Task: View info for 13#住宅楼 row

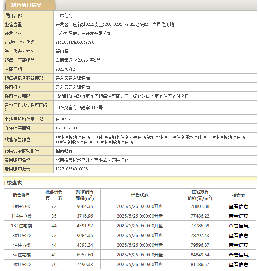Action: tap(238, 226)
